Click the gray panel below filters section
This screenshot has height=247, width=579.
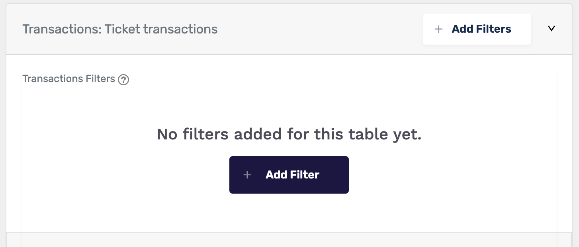pos(289,239)
